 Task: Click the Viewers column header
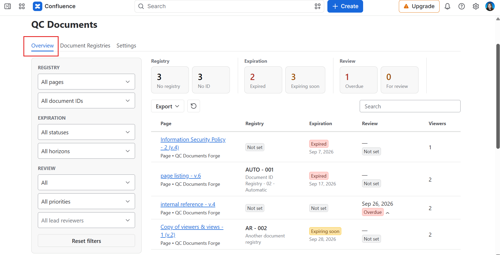(437, 124)
